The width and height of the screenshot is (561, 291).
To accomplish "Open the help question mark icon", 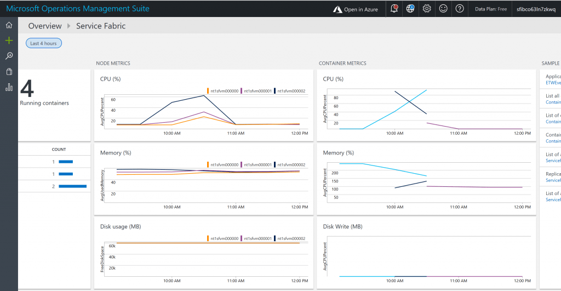I will (x=460, y=9).
